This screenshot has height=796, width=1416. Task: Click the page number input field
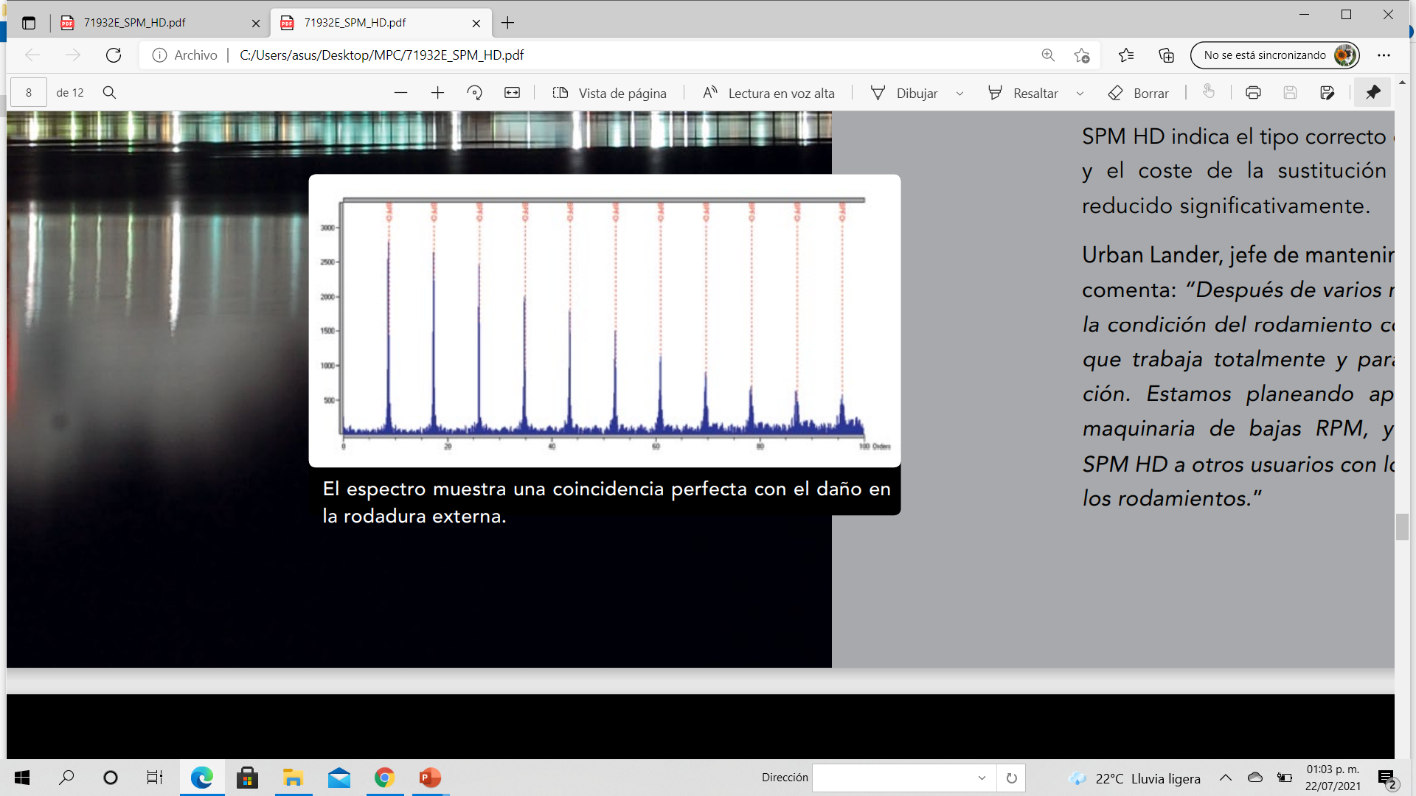click(29, 93)
